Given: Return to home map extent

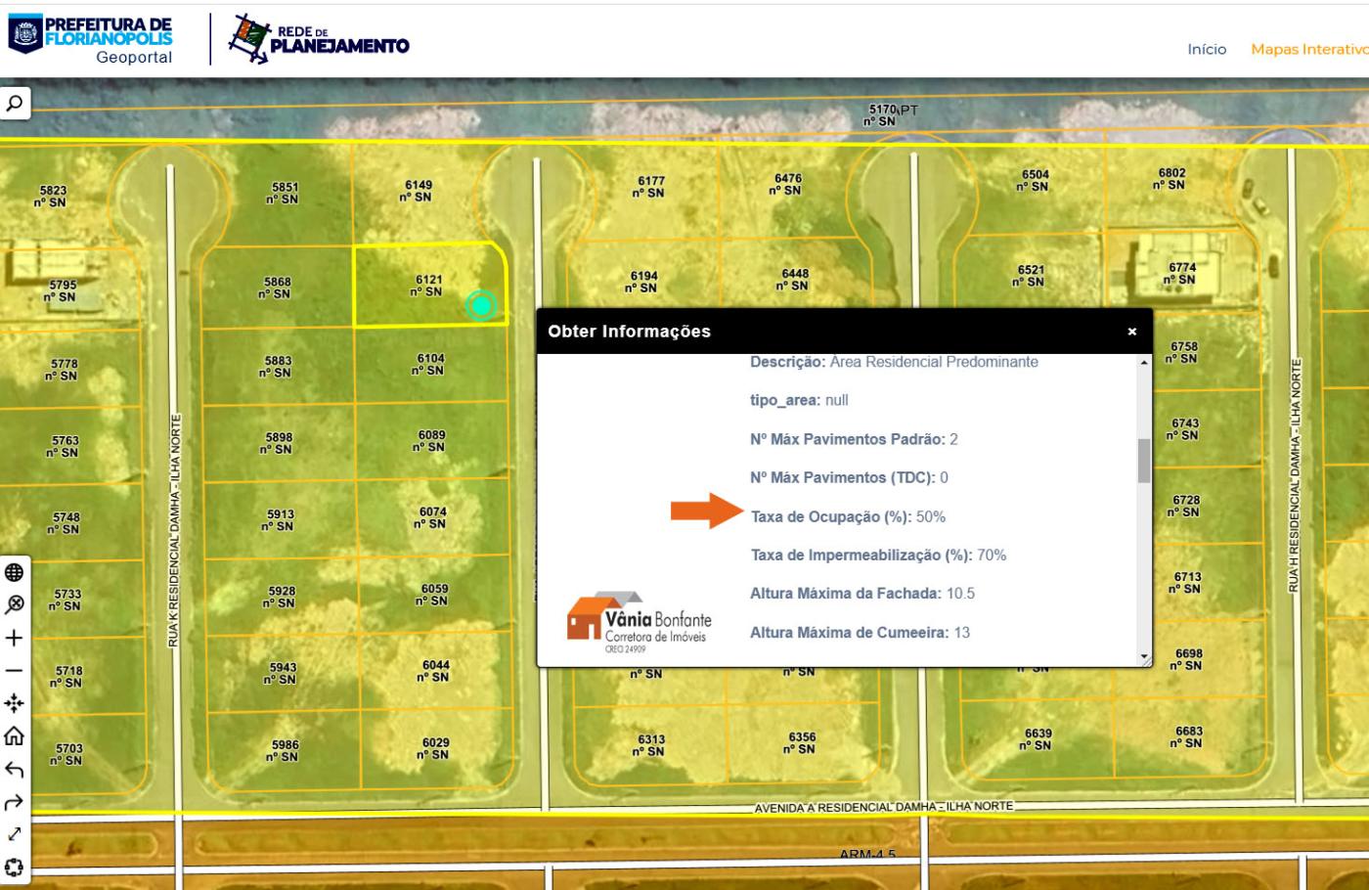Looking at the screenshot, I should [15, 736].
